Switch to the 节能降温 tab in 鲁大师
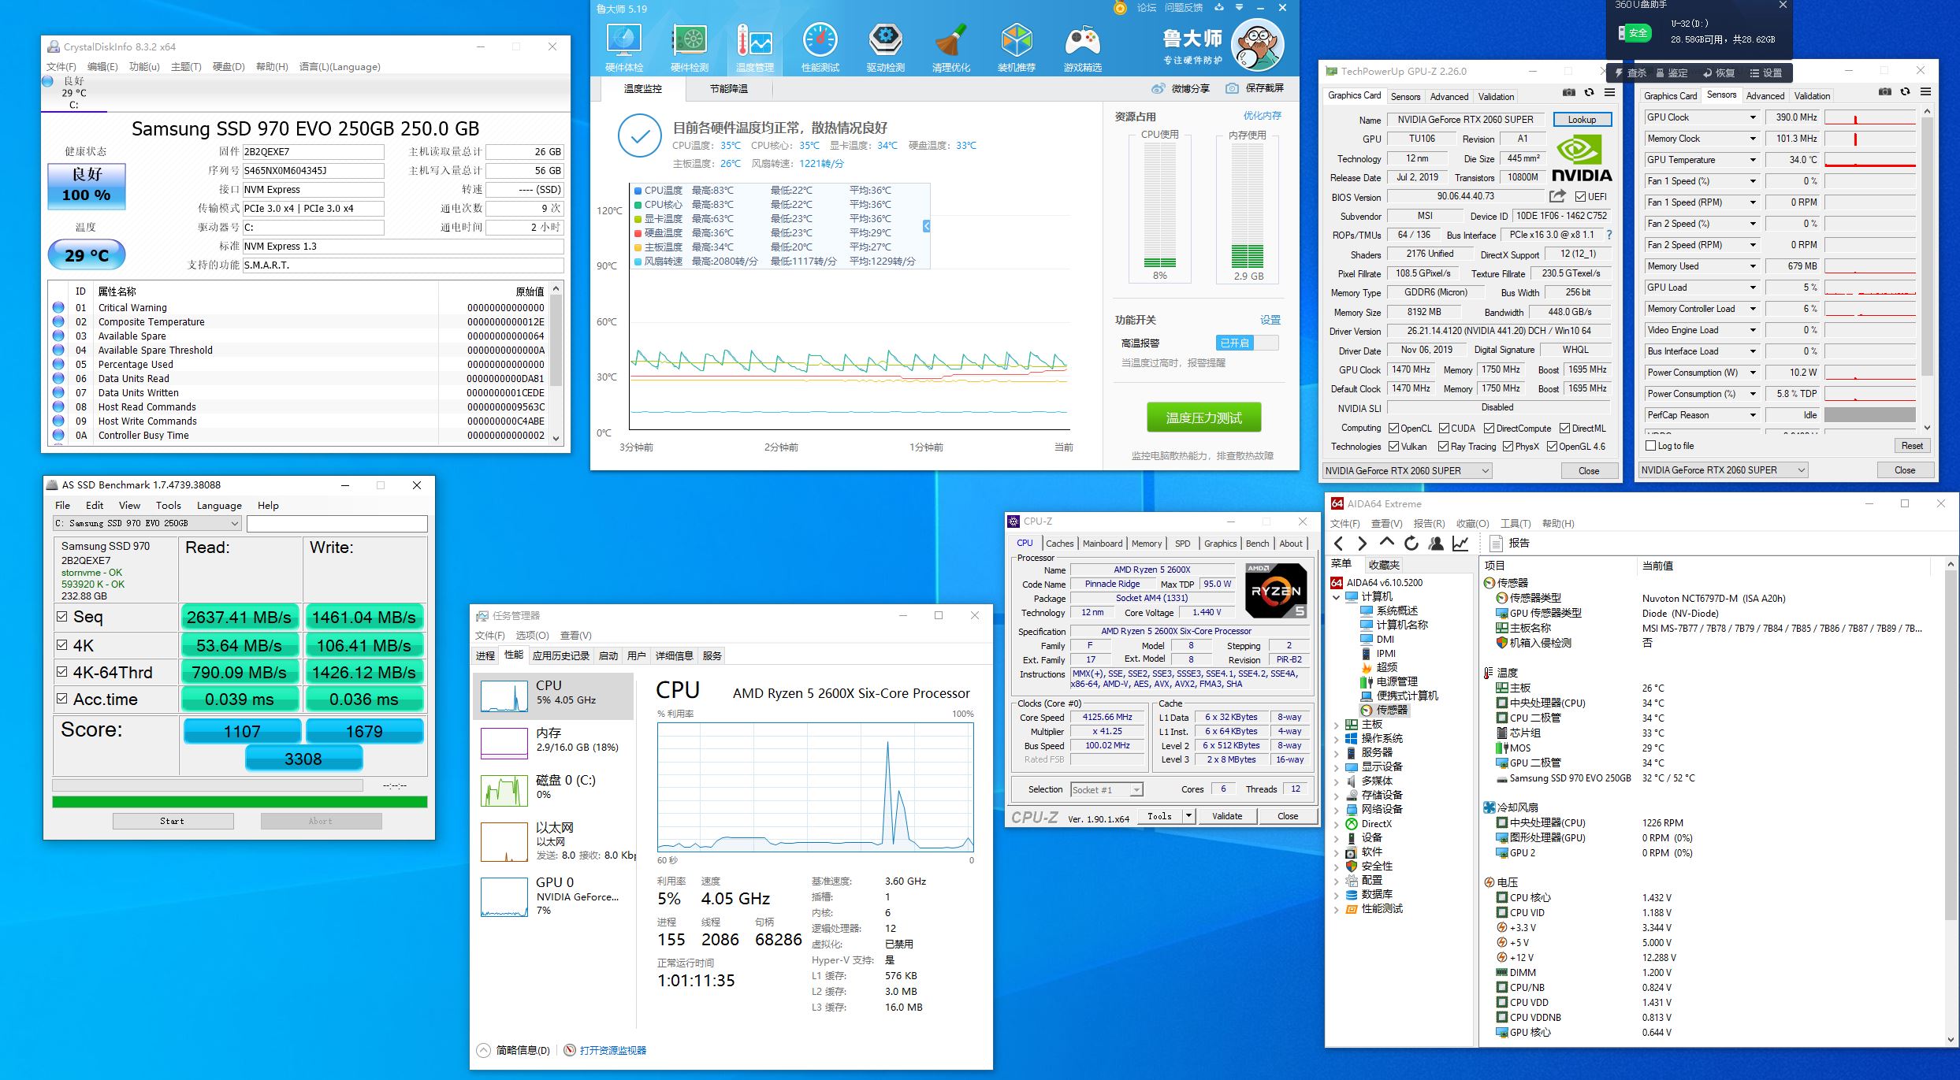1960x1080 pixels. point(729,89)
